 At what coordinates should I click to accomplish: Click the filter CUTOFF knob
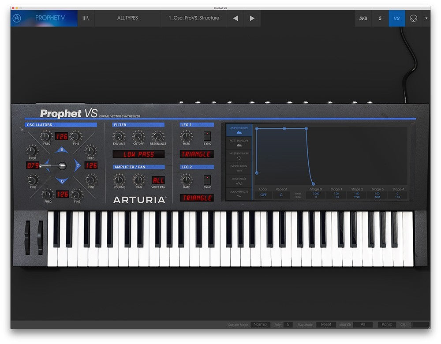pyautogui.click(x=138, y=137)
